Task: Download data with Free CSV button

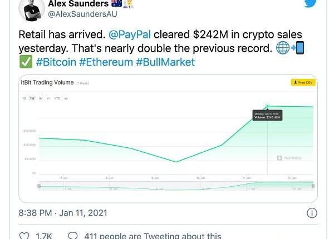Action: [303, 82]
